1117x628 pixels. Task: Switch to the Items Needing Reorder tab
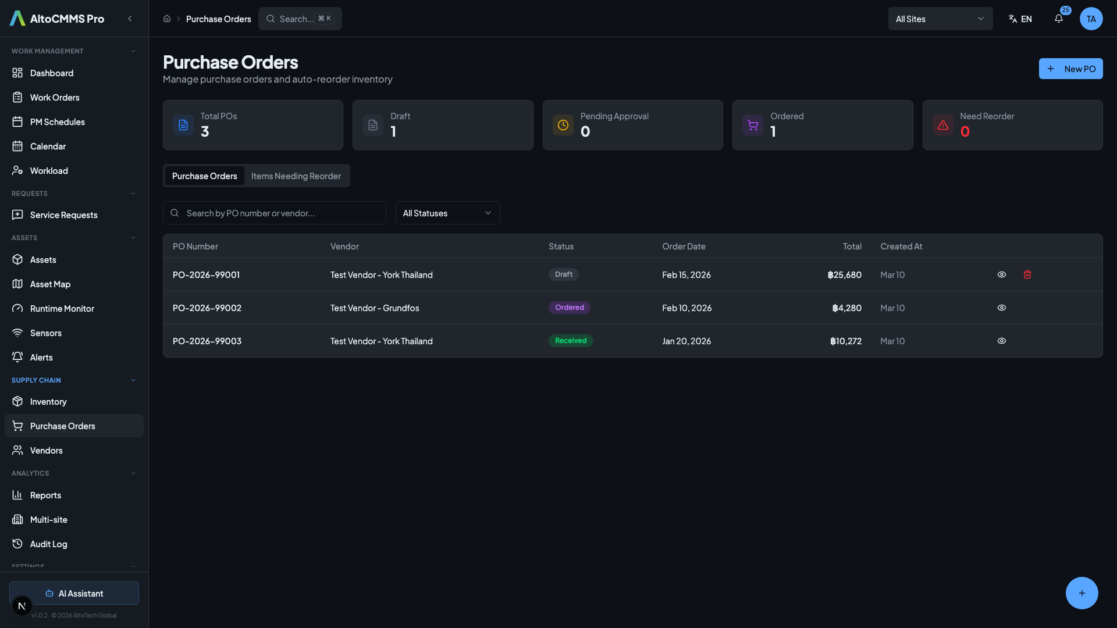point(296,176)
